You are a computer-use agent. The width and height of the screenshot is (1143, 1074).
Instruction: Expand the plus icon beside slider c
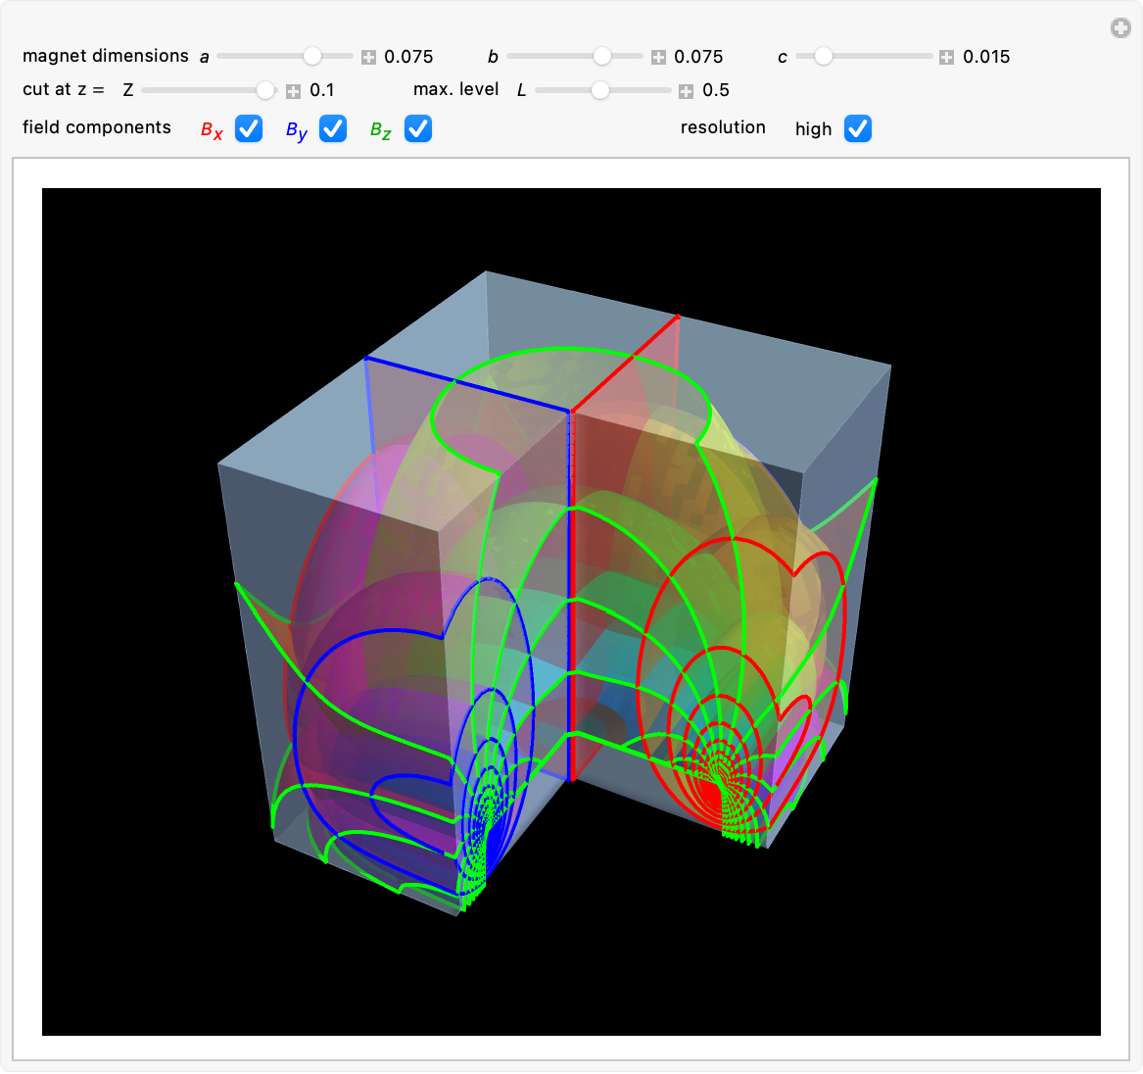pyautogui.click(x=946, y=57)
